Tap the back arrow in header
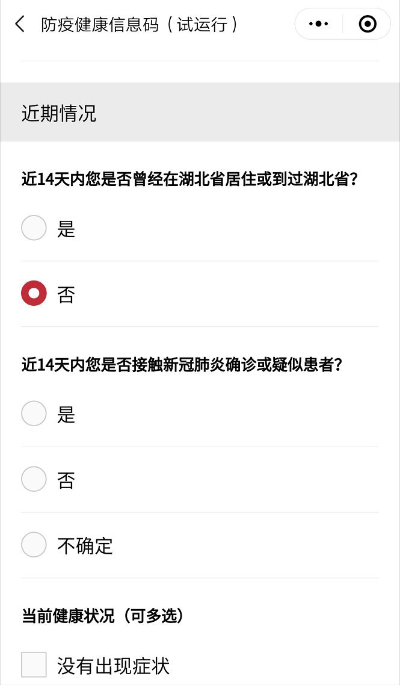This screenshot has width=400, height=685. tap(20, 24)
